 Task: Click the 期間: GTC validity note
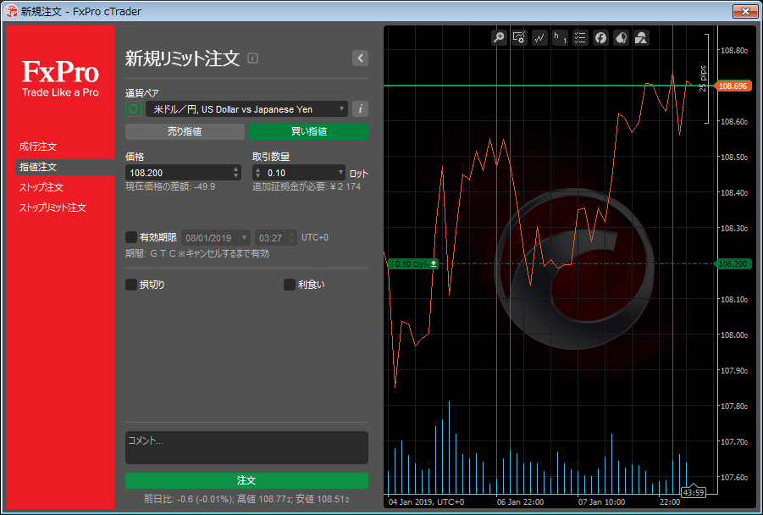[x=197, y=253]
